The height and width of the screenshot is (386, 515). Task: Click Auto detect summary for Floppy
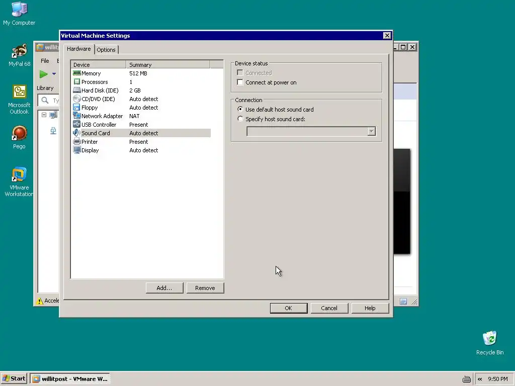click(143, 108)
